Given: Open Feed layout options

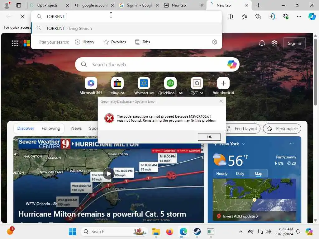Looking at the screenshot, I should tap(243, 129).
